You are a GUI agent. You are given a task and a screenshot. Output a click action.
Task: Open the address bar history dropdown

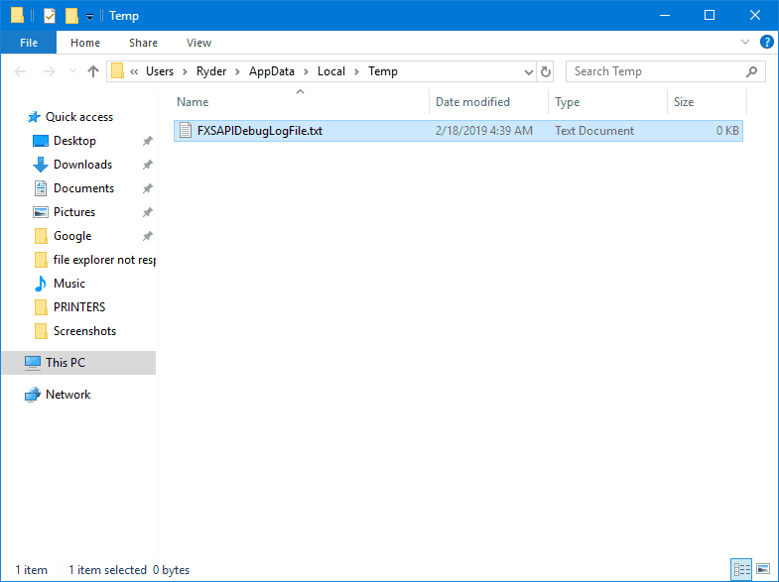tap(528, 71)
